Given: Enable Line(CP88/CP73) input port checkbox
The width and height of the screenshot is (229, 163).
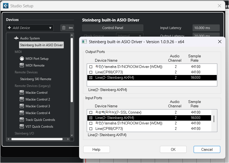Looking at the screenshot, I should pos(91,129).
